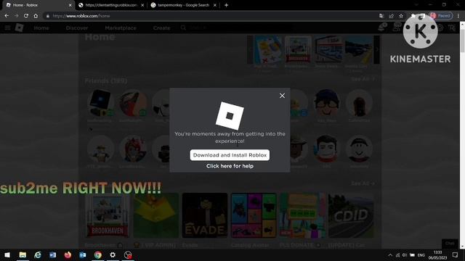Show hidden system tray icons
The width and height of the screenshot is (465, 261).
tap(390, 255)
